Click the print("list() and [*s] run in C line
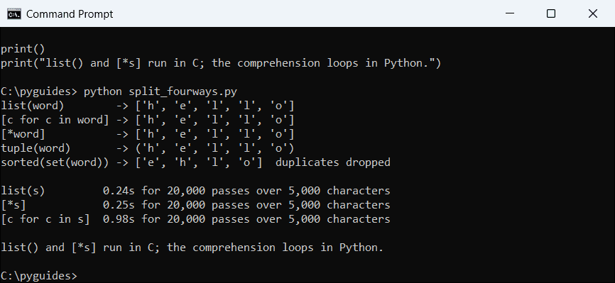Screen dimensions: 615x283 (x=221, y=64)
